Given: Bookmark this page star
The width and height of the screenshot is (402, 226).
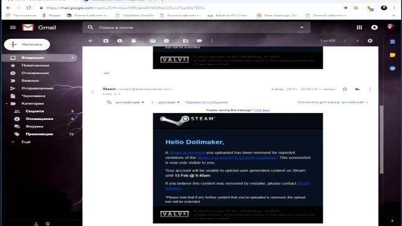Looking at the screenshot, I should (356, 8).
